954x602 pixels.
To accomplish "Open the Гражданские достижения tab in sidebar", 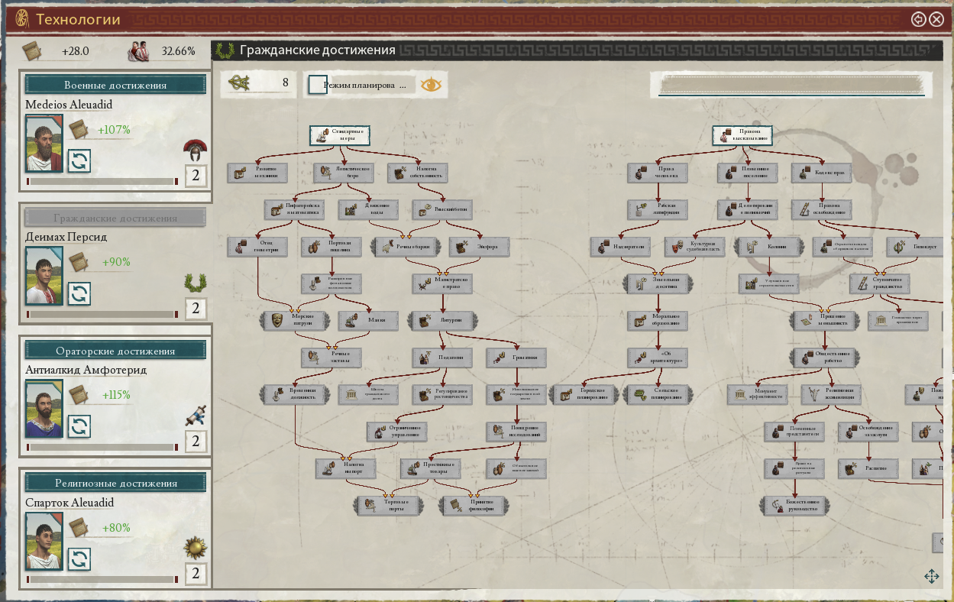I will click(115, 218).
